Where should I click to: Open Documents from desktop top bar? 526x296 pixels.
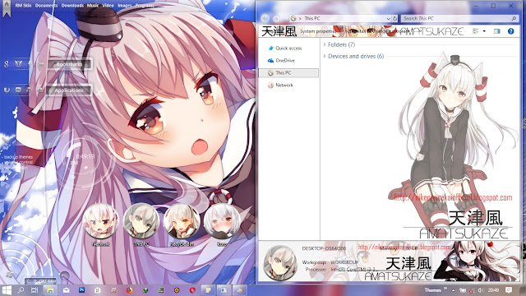46,6
